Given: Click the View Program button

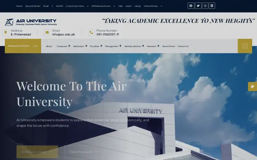Looking at the screenshot, I should [x=84, y=152].
